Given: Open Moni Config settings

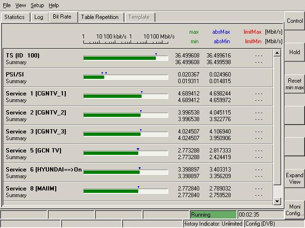Looking at the screenshot, I should [295, 210].
